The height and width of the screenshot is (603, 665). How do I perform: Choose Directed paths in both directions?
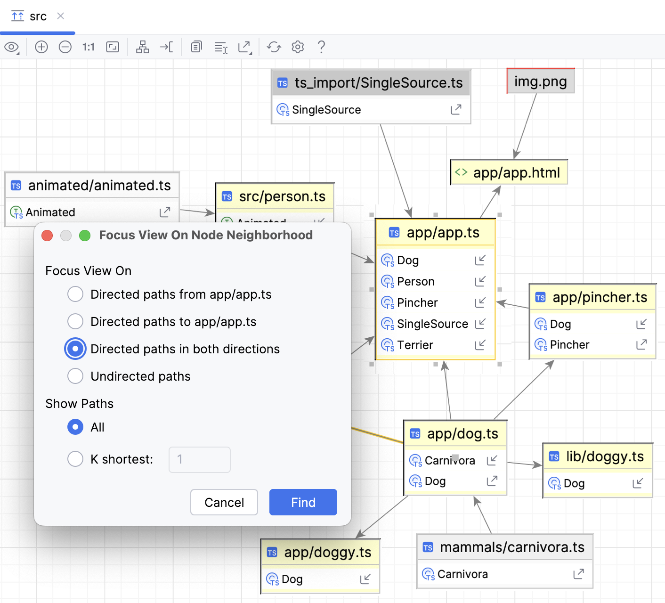click(75, 349)
